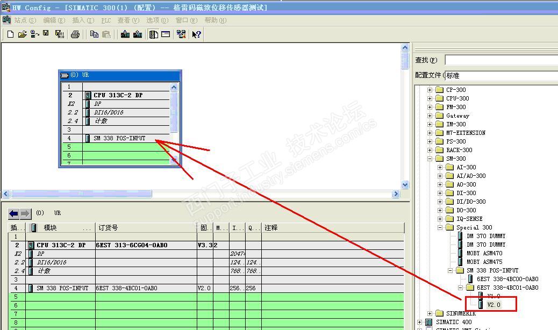Open the 窗口(W) menu
558x330 pixels.
coord(187,20)
